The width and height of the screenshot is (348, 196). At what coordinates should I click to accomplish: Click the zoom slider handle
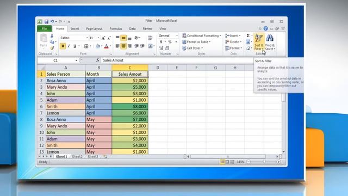[264, 162]
